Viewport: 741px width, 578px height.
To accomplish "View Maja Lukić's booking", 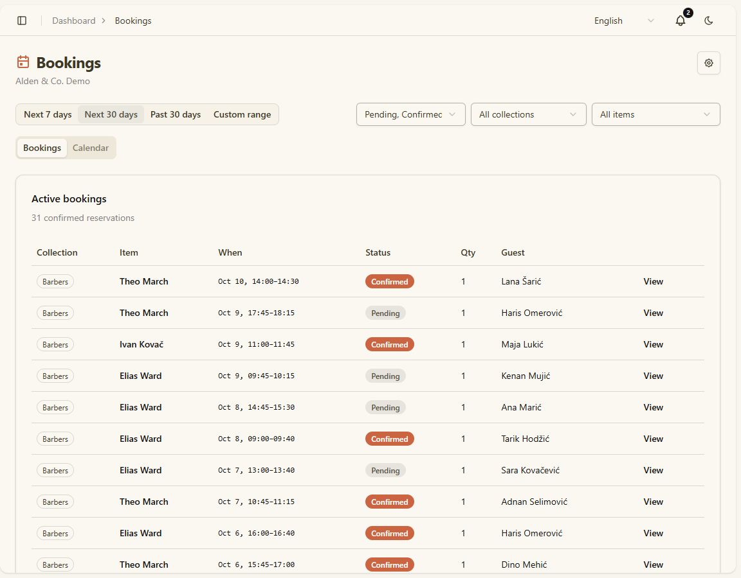I will (653, 344).
